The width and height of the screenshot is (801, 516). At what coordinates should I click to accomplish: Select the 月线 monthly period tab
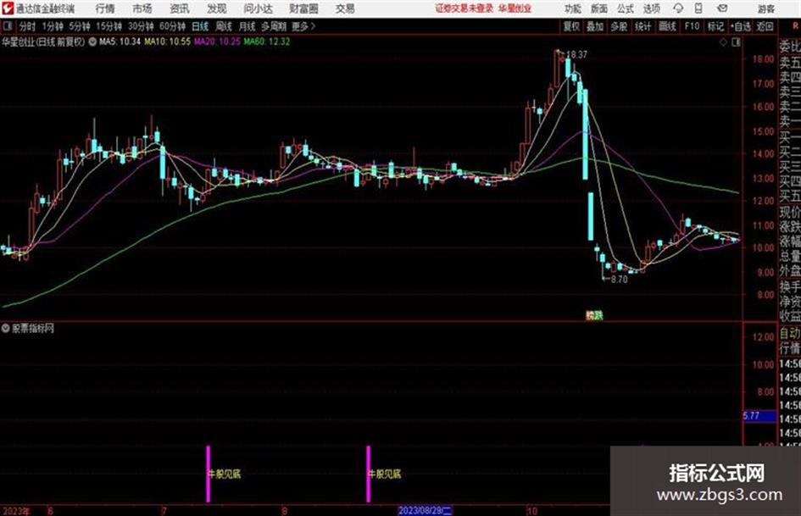(248, 26)
